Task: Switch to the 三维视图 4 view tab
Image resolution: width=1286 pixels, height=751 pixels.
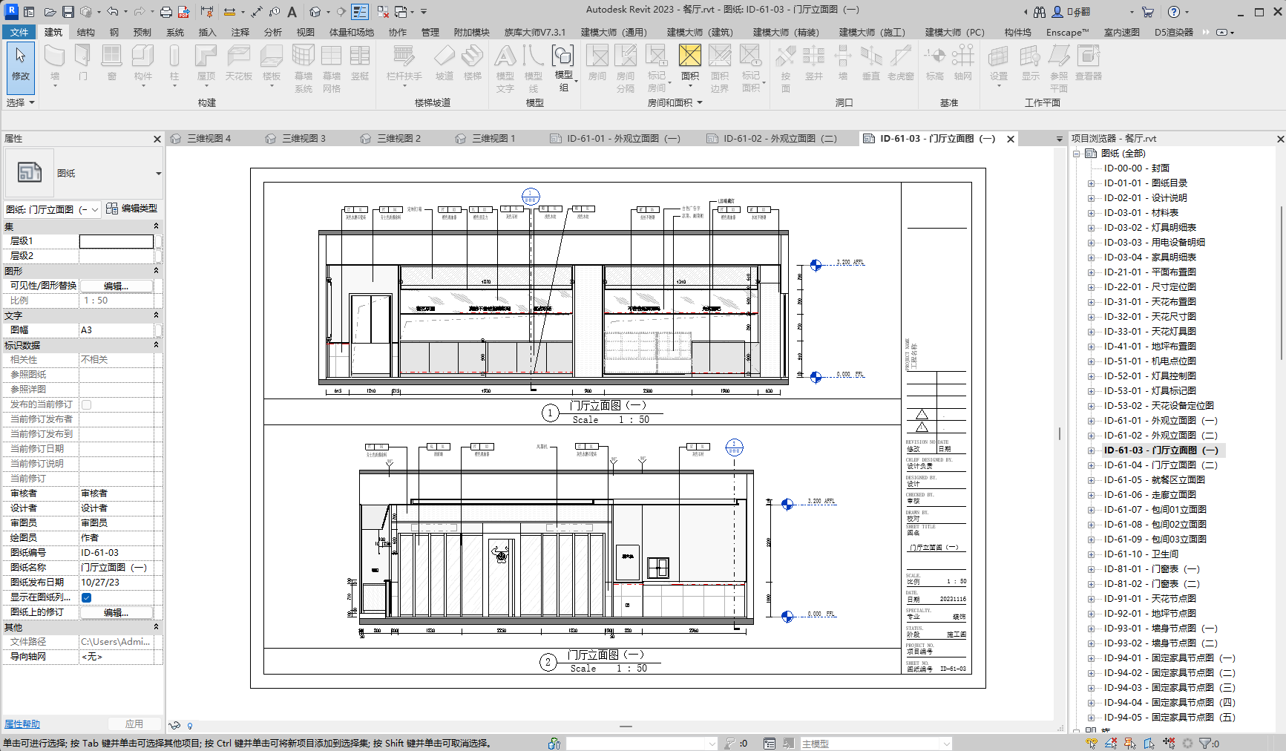Action: click(209, 139)
